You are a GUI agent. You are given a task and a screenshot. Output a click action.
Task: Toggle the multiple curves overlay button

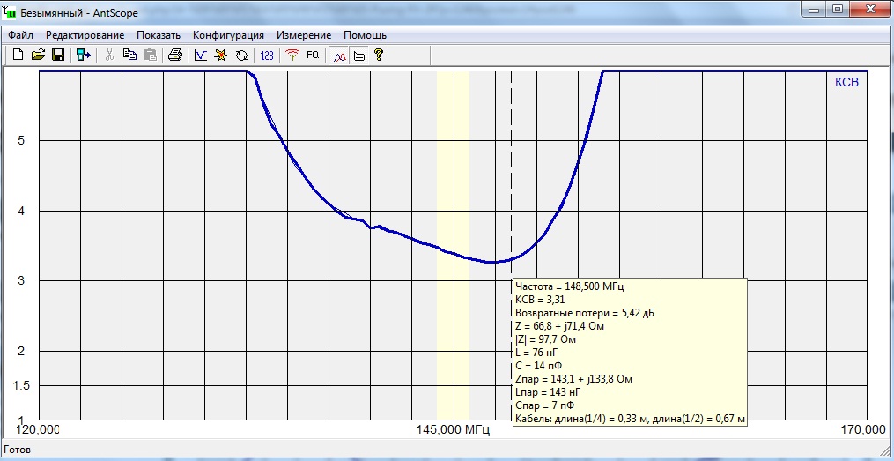point(340,56)
